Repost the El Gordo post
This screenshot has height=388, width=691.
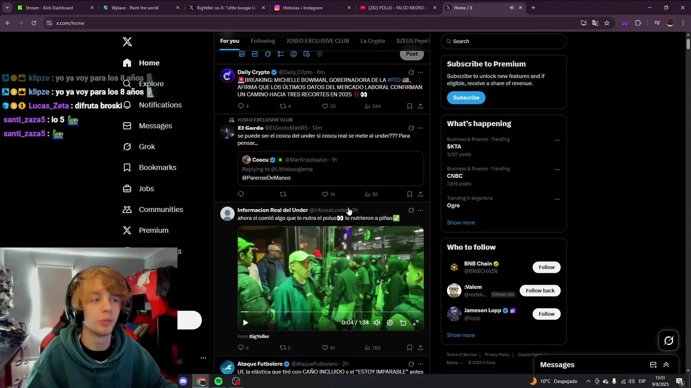coord(283,194)
